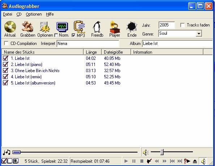Click the Ende exit icon
The height and width of the screenshot is (166, 215).
(x=132, y=27)
